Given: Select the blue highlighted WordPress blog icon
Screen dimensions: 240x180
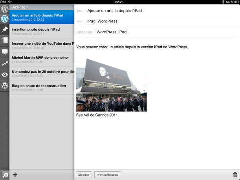Looking at the screenshot, I should [x=5, y=19].
